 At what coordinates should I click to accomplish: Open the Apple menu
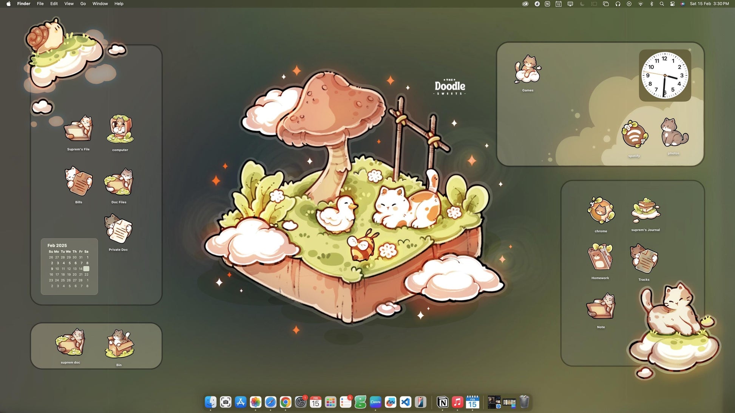pos(8,4)
